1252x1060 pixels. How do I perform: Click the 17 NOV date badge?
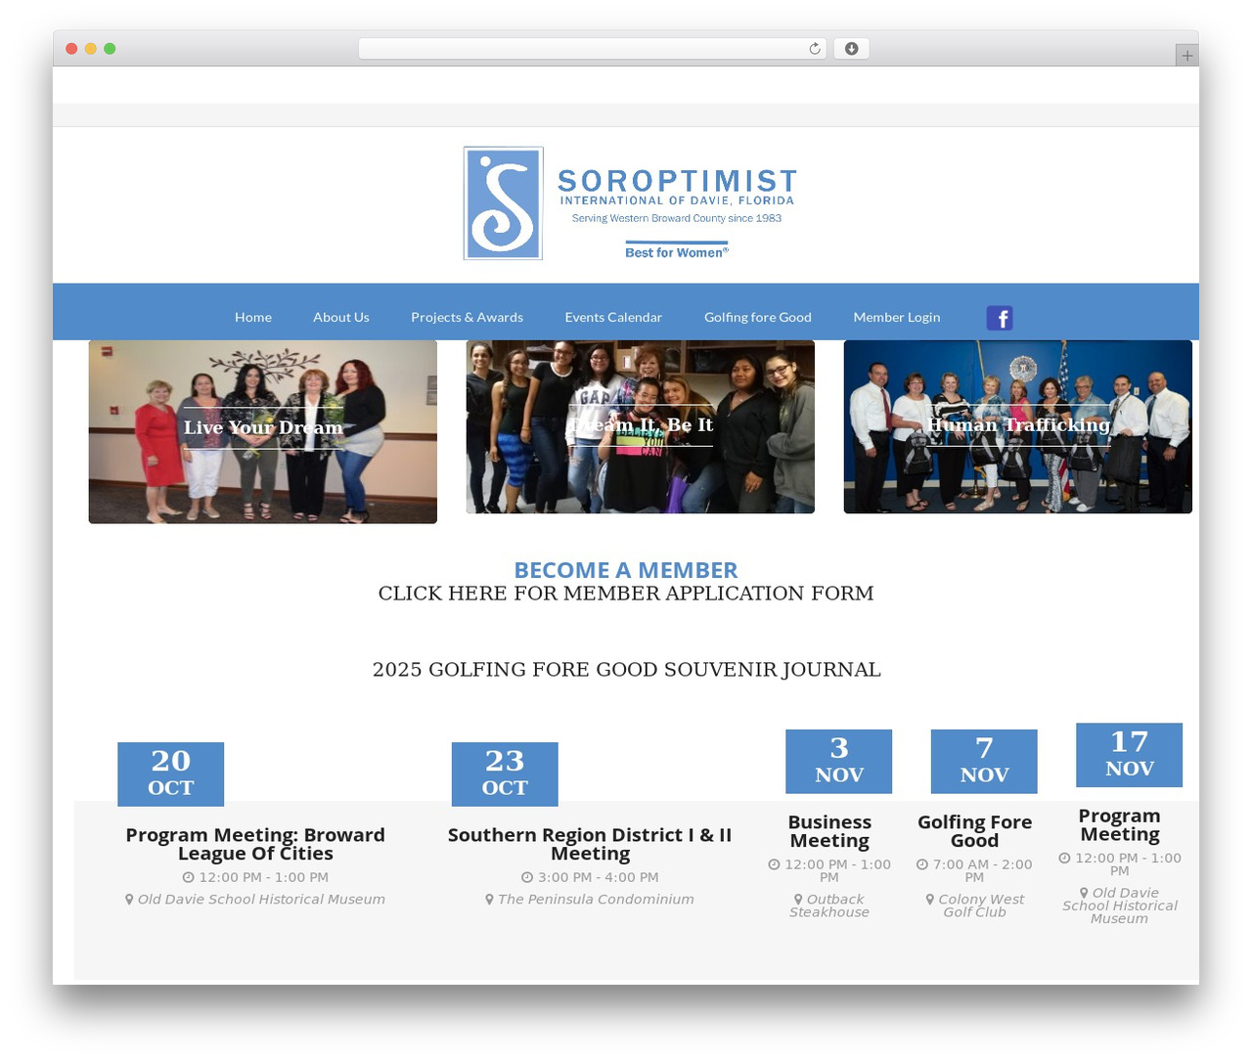(1130, 755)
